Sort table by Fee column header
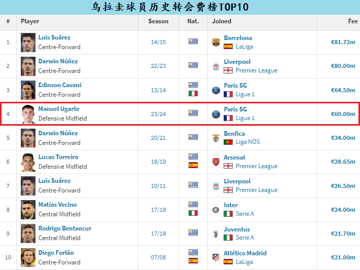 (352, 22)
